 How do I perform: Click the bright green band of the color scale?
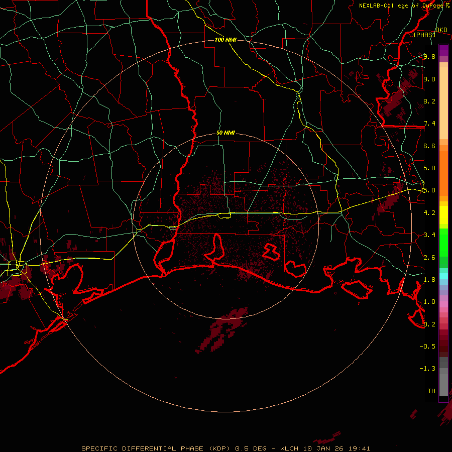(443, 243)
